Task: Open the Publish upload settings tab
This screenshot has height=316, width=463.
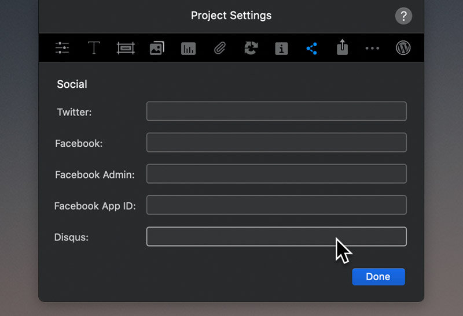Action: click(342, 47)
